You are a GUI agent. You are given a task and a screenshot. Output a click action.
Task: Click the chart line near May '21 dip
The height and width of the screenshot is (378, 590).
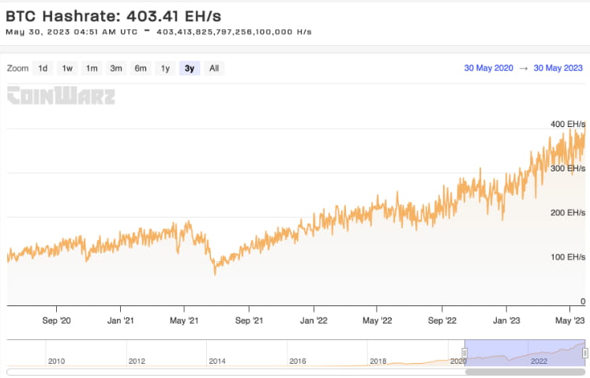215,269
